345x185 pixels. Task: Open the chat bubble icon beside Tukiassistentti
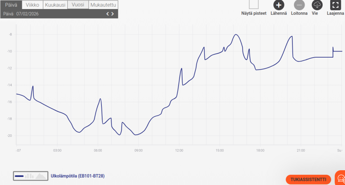(x=340, y=178)
